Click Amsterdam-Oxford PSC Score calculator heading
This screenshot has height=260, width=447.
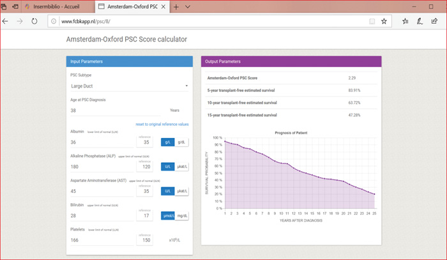click(x=126, y=40)
